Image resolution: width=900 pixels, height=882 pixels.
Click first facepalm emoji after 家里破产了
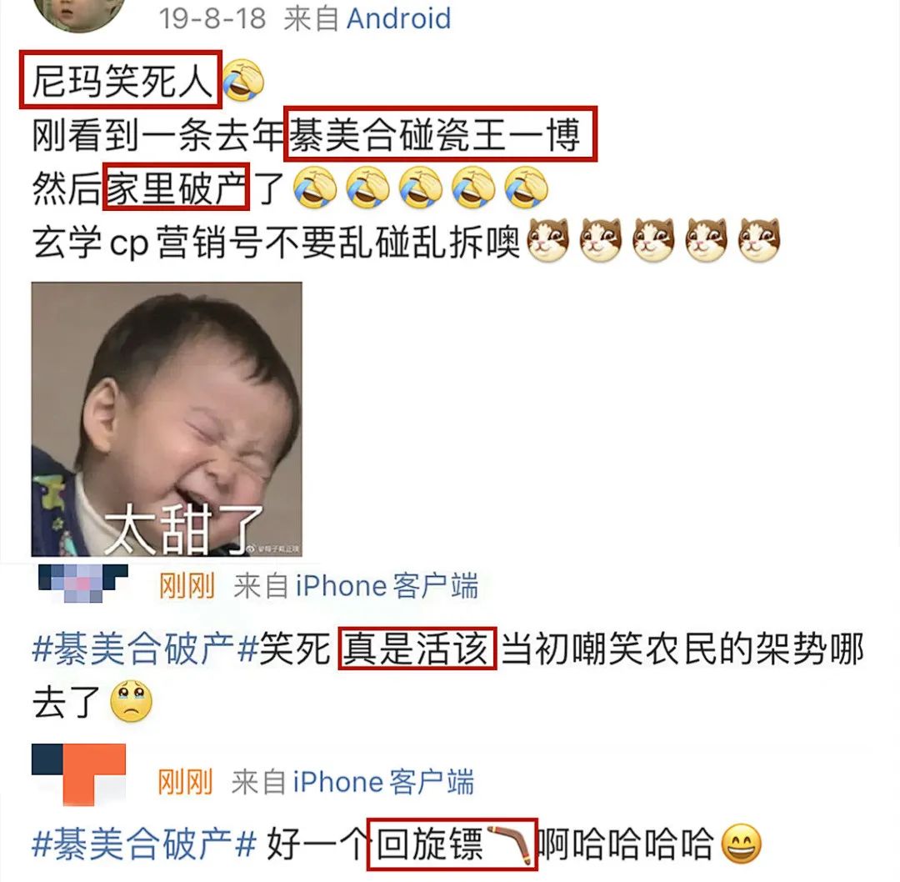315,188
